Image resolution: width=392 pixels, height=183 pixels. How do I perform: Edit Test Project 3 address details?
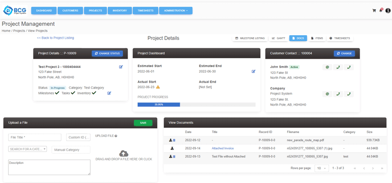[121, 67]
